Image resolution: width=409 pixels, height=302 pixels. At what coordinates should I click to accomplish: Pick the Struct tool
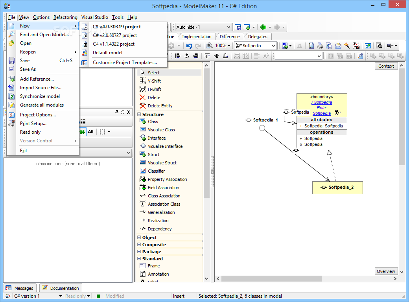(x=154, y=155)
